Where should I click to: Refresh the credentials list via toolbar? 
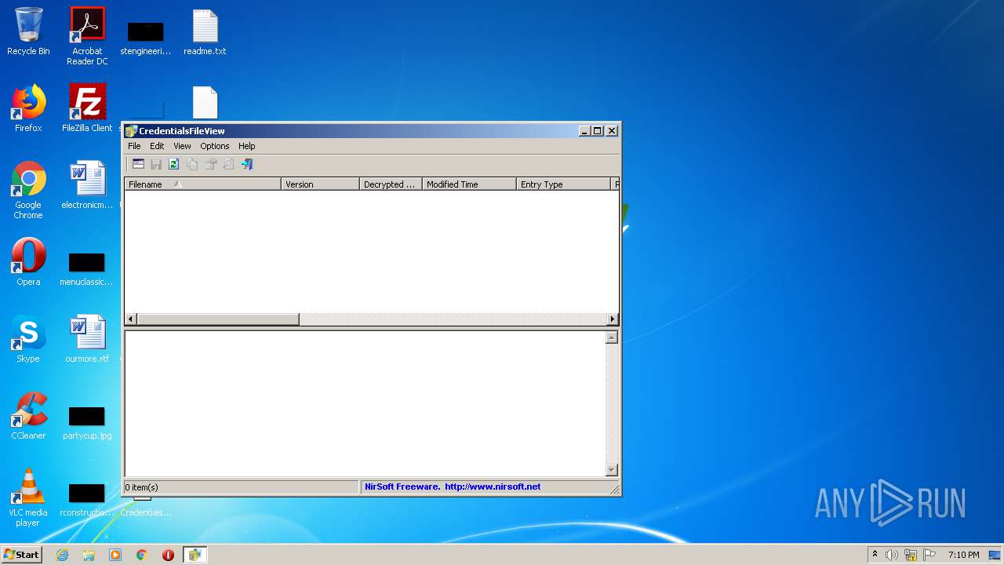[x=174, y=164]
